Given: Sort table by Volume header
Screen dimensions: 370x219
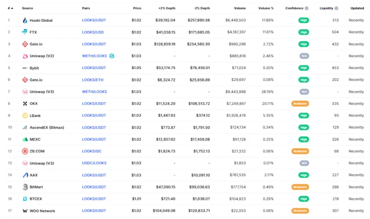Looking at the screenshot, I should [240, 8].
